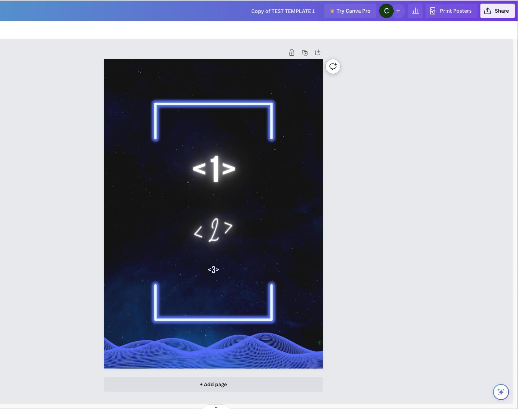Image resolution: width=518 pixels, height=409 pixels.
Task: Click Try Canva Pro
Action: [x=350, y=11]
